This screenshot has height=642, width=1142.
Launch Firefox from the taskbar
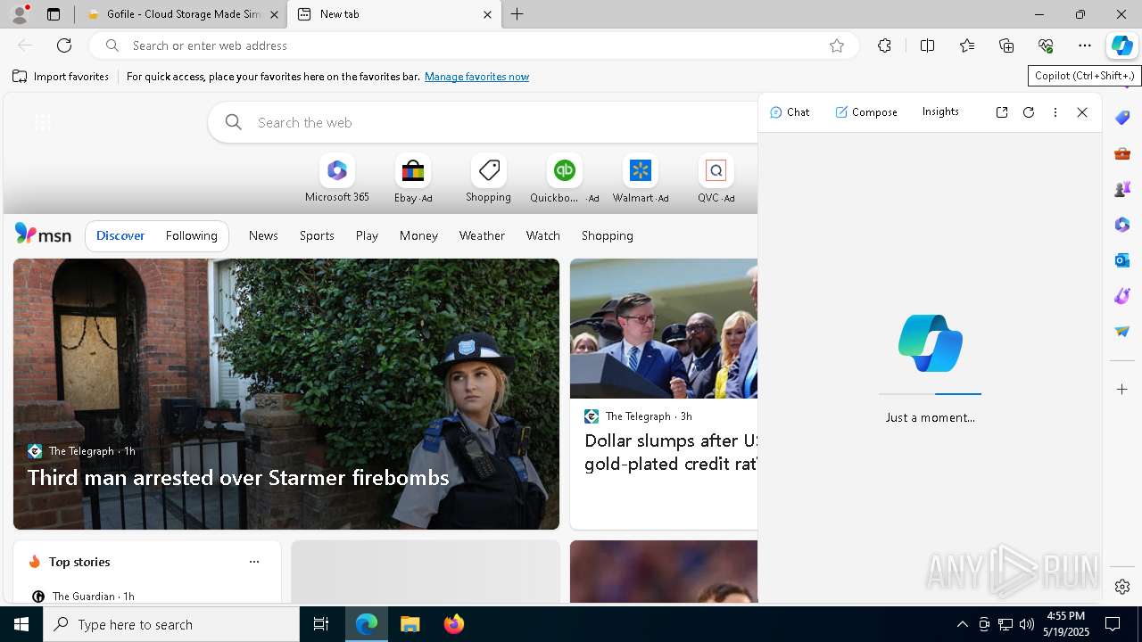(x=453, y=624)
